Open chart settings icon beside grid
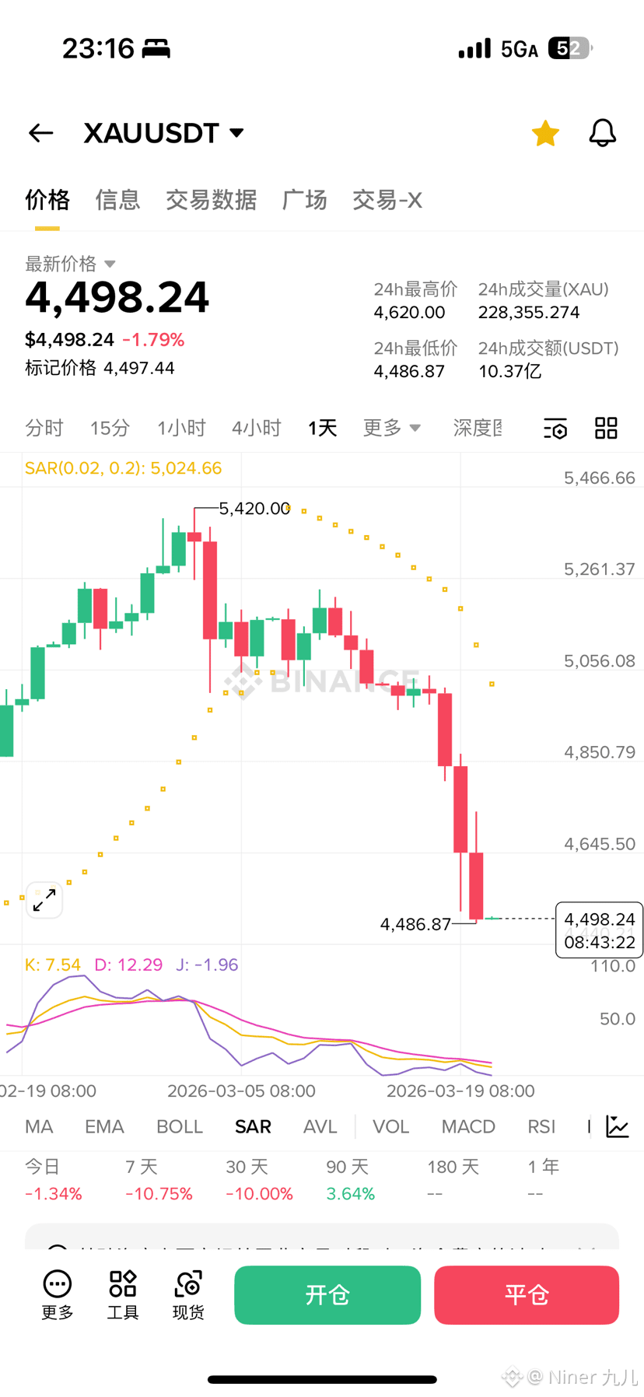Image resolution: width=644 pixels, height=1397 pixels. click(555, 428)
